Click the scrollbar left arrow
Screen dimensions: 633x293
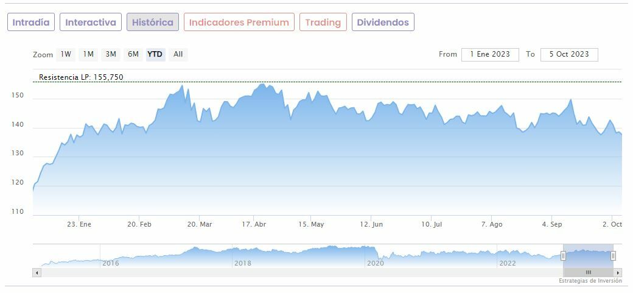point(37,272)
